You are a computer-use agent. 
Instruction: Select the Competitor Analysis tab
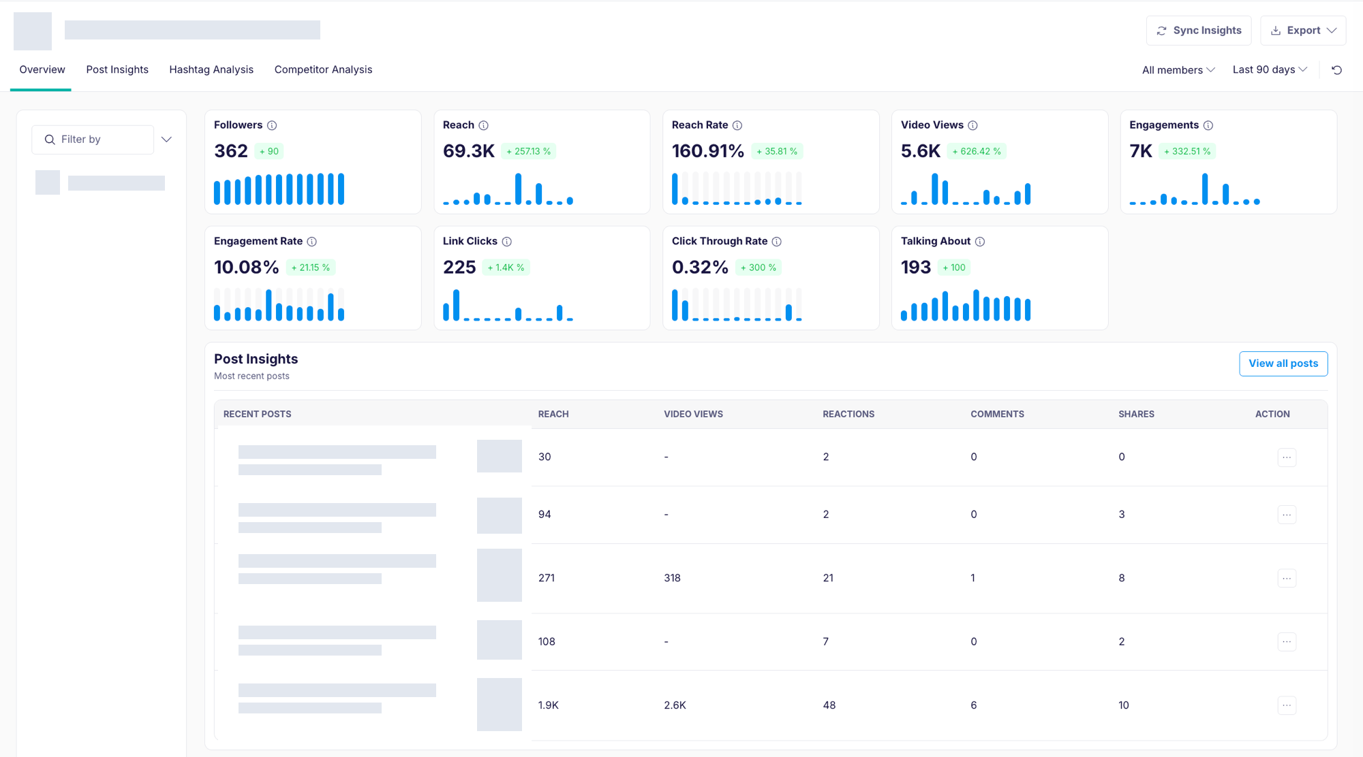(323, 69)
